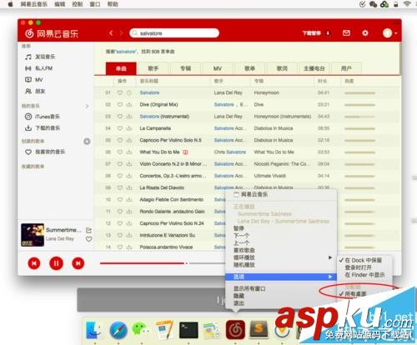Open the user avatar dropdown
The width and height of the screenshot is (417, 345).
(x=389, y=33)
